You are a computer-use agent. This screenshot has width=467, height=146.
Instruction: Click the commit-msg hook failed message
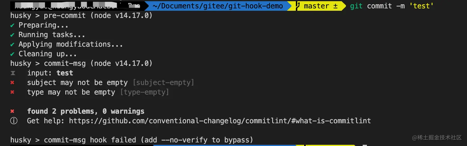point(132,140)
